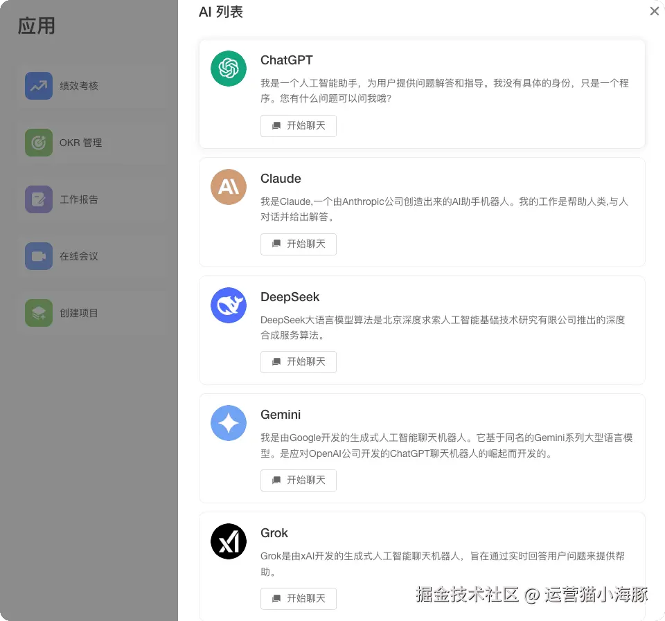Click the 应用 page heading
This screenshot has height=621, width=665.
point(37,26)
